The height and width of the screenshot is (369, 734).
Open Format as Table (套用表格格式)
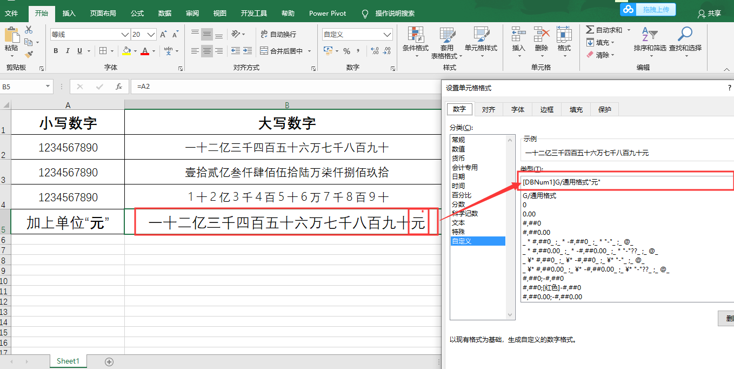point(446,43)
